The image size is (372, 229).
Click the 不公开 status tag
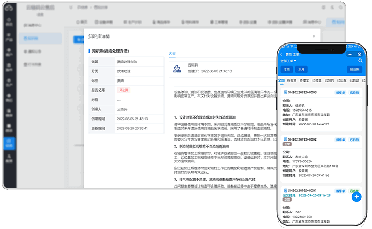[124, 90]
